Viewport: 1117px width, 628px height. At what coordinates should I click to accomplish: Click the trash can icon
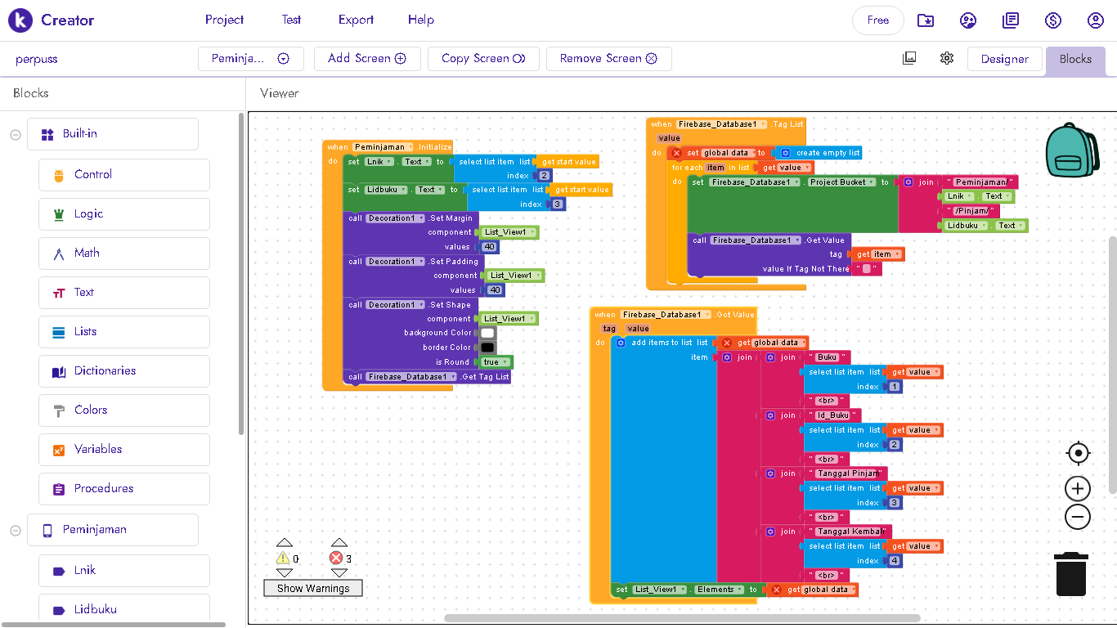[x=1070, y=574]
